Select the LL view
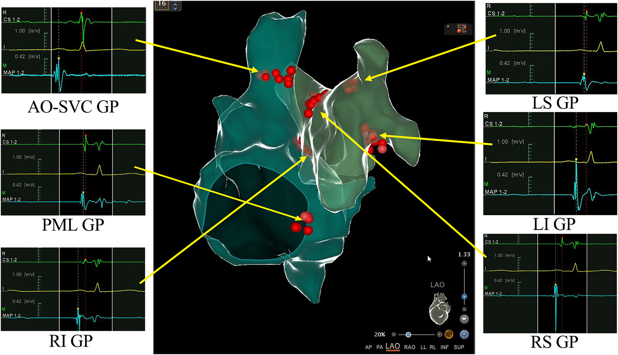Screen dimensions: 618x355 [x=423, y=347]
